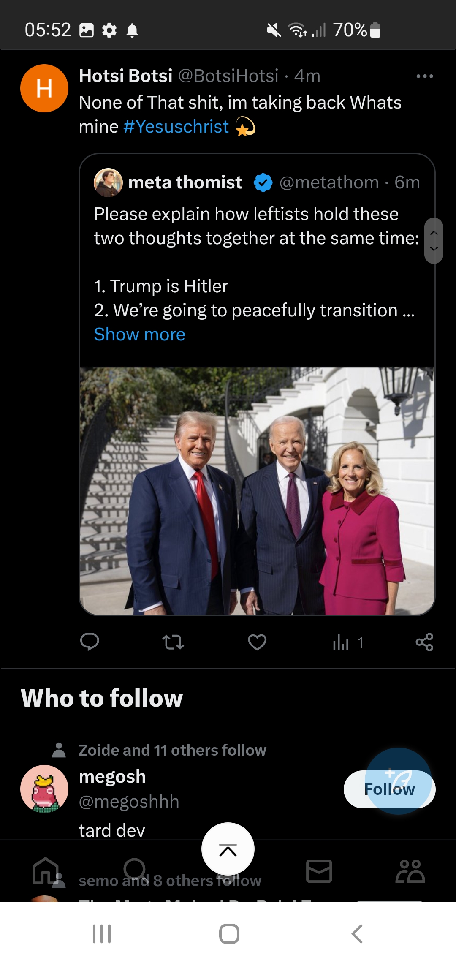Open the #Yesuschrist hashtag link
456x963 pixels.
click(176, 126)
